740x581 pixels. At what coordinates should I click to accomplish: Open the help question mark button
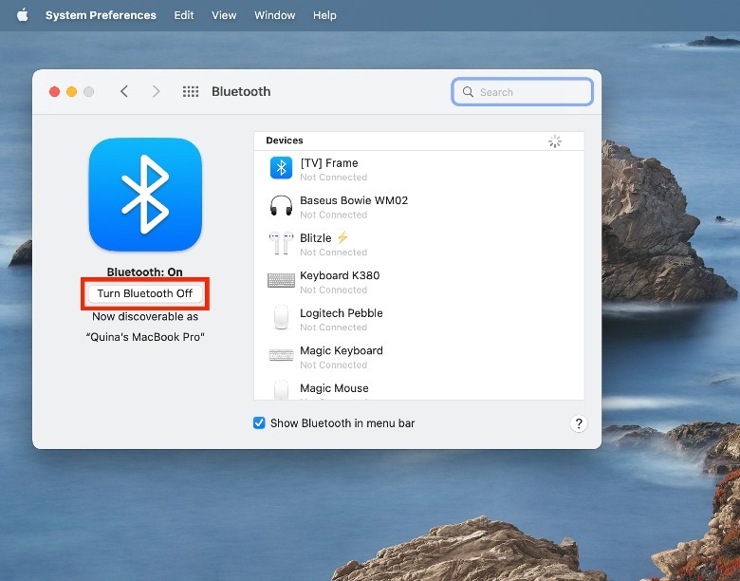point(579,423)
